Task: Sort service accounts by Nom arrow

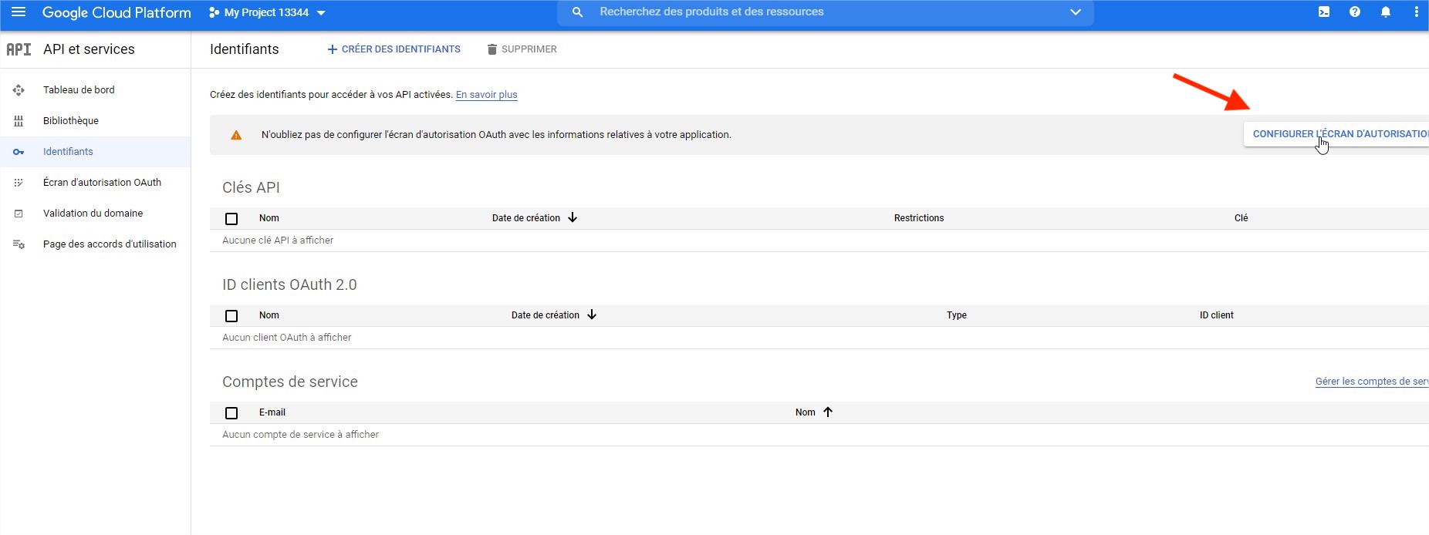Action: tap(828, 412)
